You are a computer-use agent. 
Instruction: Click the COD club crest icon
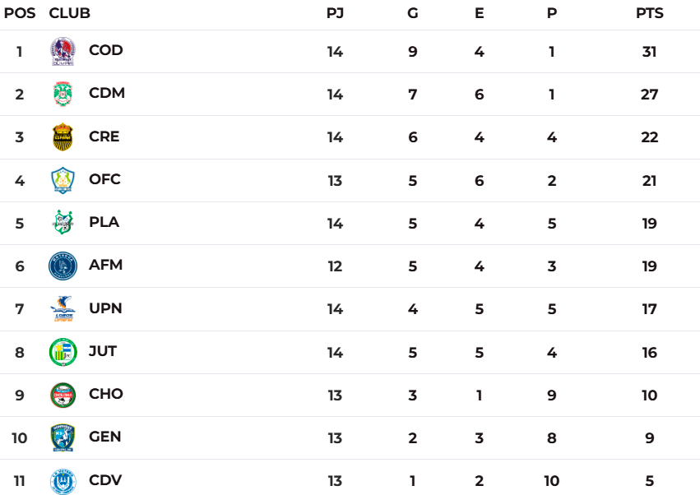[x=63, y=51]
